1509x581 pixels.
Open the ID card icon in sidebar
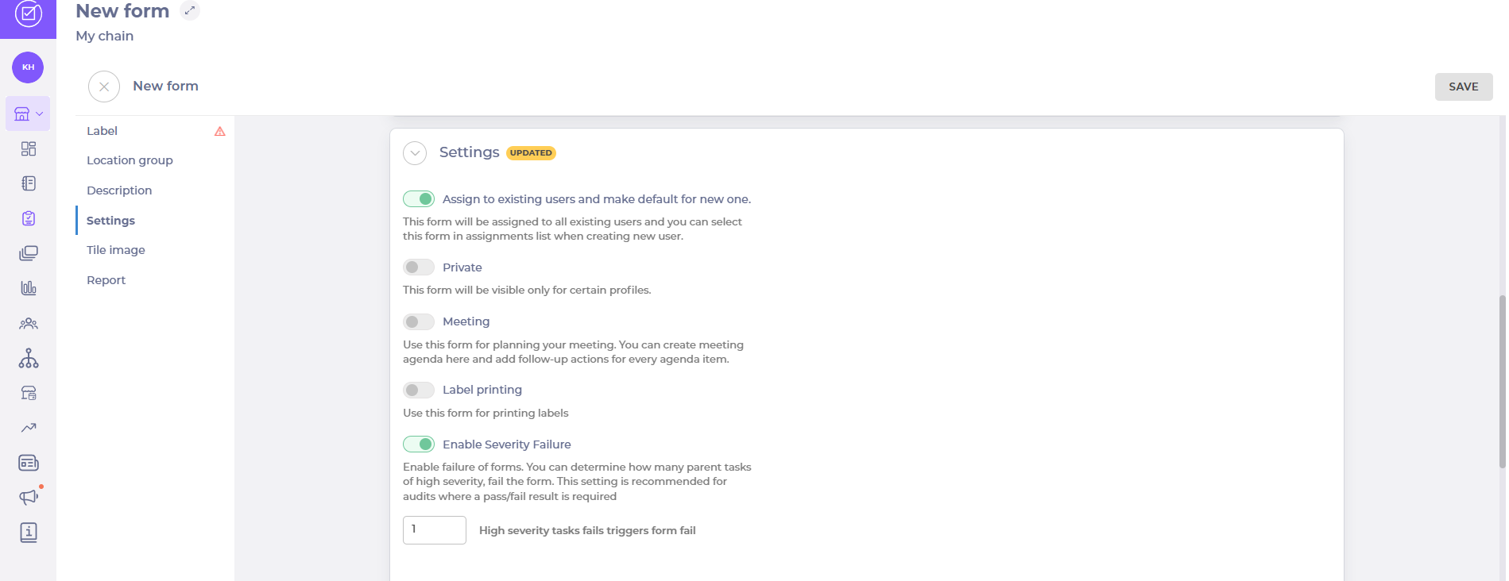point(29,463)
